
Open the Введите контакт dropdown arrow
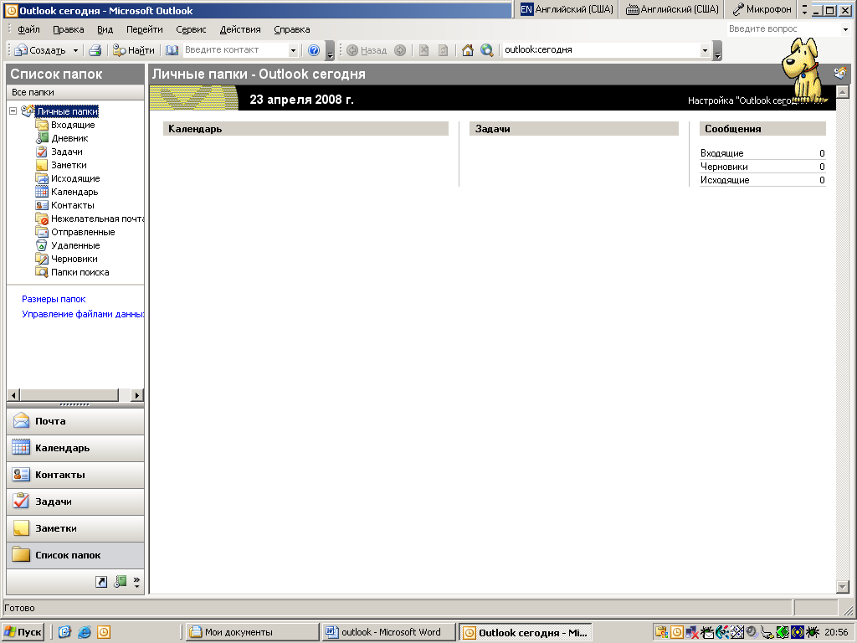pos(293,50)
